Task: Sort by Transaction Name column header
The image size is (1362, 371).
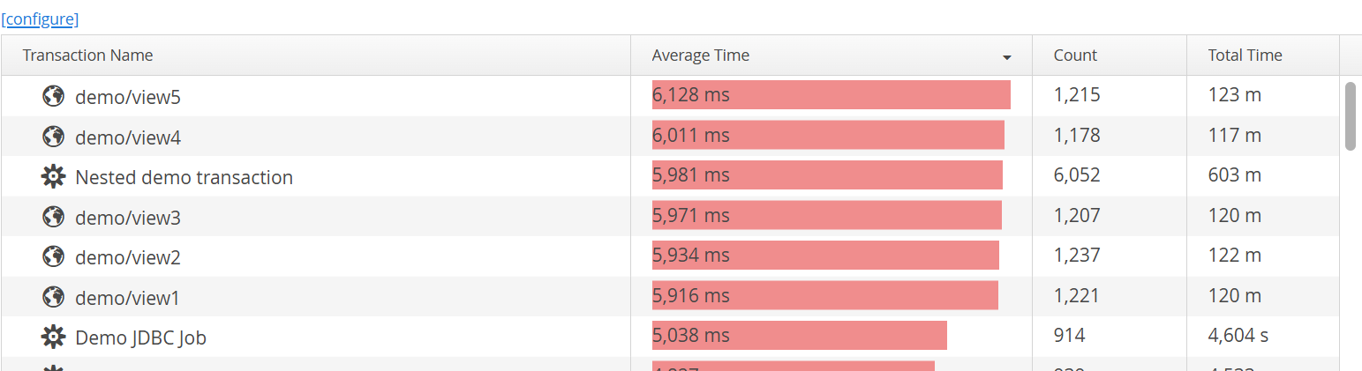Action: [88, 56]
